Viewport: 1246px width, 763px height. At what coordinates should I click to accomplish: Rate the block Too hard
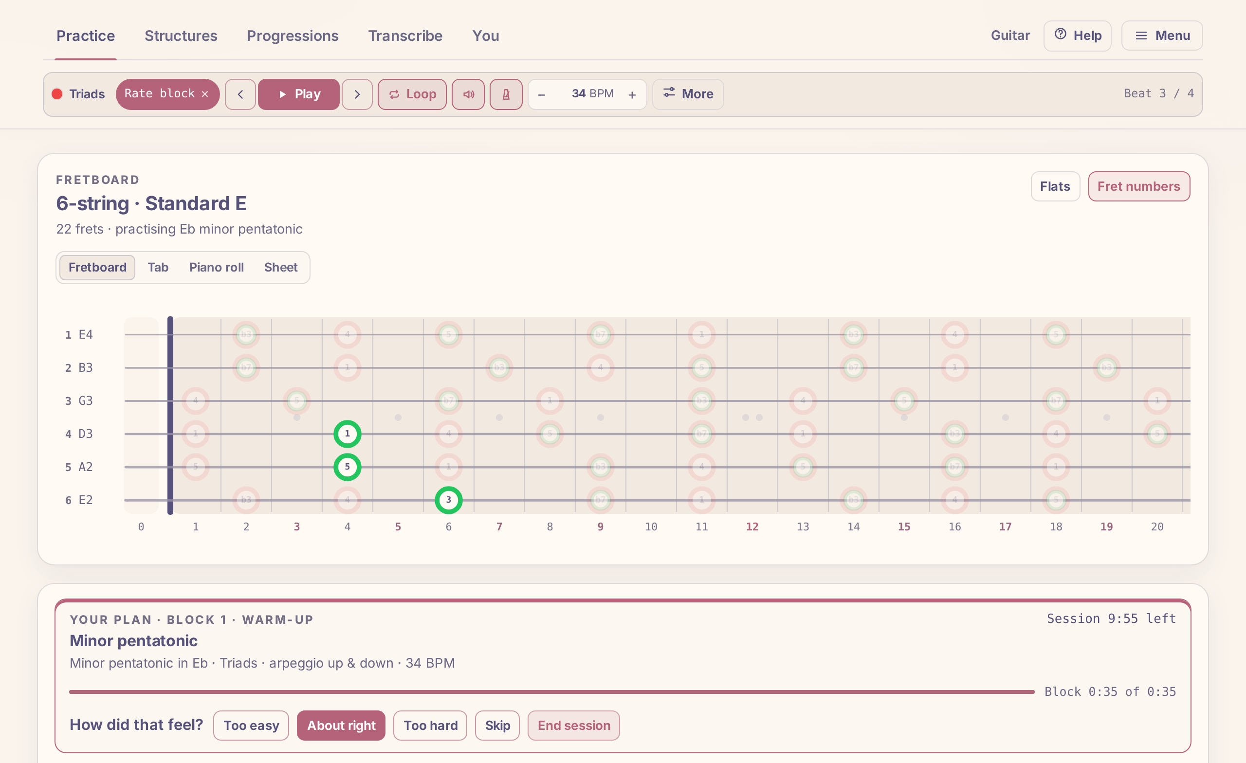[430, 726]
